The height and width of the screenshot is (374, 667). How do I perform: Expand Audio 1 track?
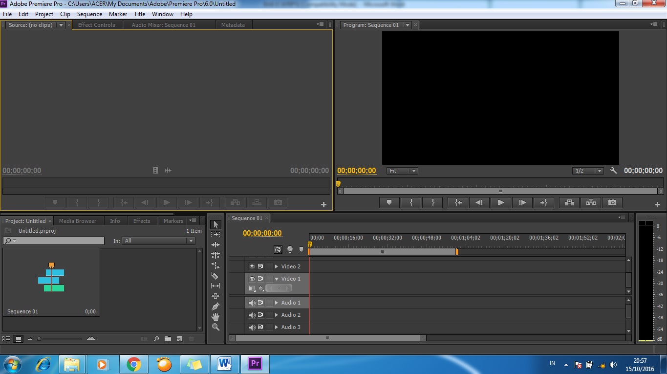coord(277,303)
